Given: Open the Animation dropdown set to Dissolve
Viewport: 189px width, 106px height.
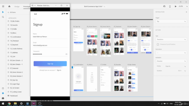Looking at the screenshot, I should (x=171, y=61).
